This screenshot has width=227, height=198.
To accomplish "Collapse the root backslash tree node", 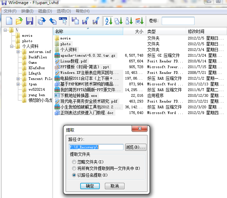I will pos(5,30).
